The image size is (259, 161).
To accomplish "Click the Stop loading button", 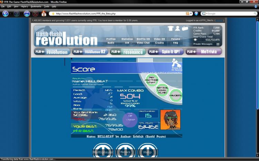I will click(35, 14).
